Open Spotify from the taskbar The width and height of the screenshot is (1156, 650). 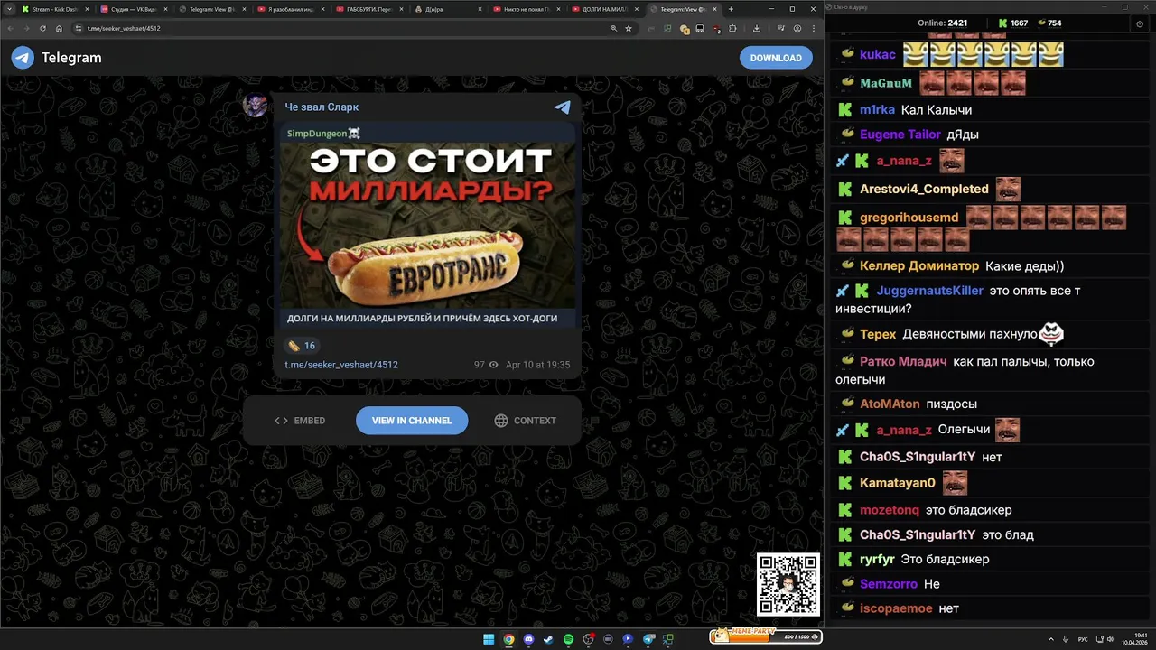[568, 639]
